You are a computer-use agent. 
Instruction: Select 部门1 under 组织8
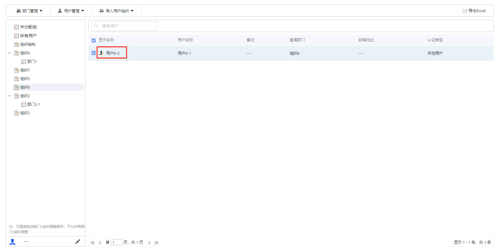32,61
